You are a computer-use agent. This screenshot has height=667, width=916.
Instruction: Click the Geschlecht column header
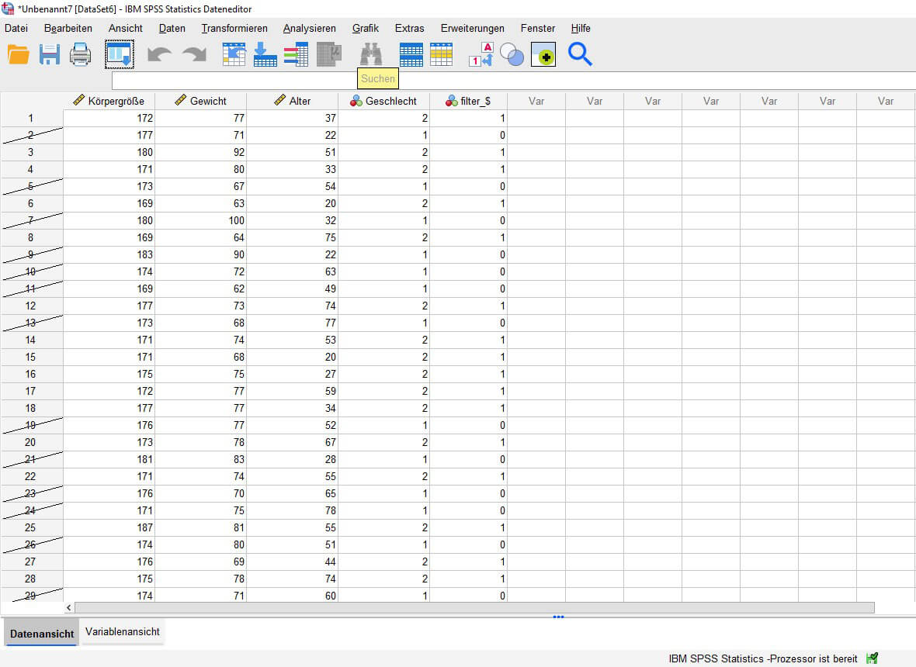384,101
